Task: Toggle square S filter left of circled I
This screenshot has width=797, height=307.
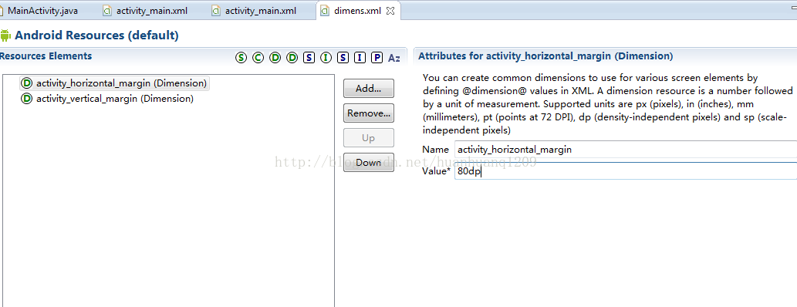Action: click(x=309, y=58)
